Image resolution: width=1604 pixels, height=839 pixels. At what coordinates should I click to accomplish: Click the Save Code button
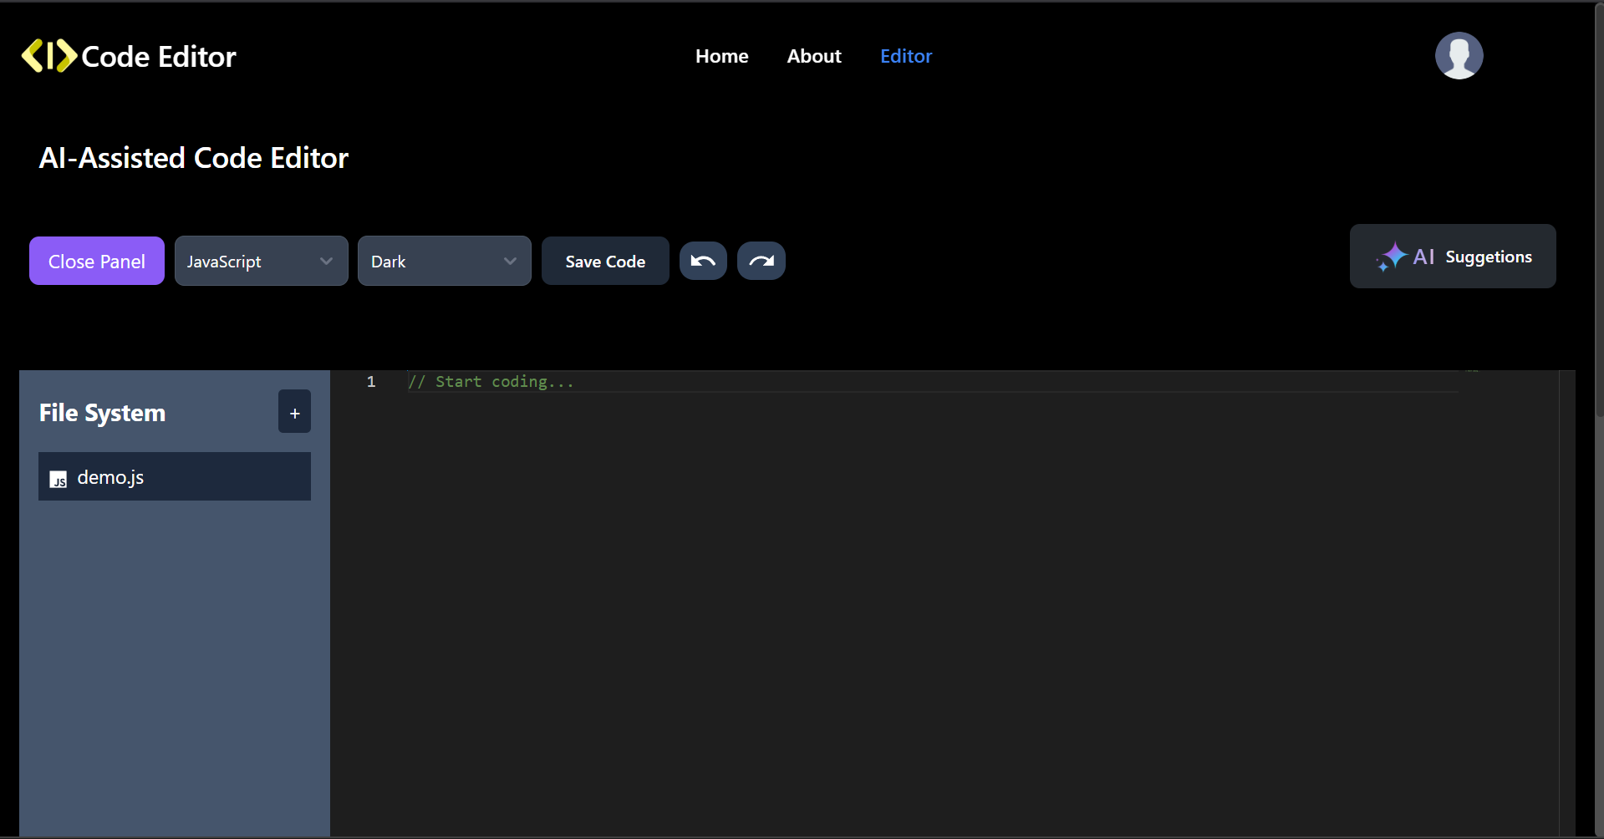[x=605, y=261]
